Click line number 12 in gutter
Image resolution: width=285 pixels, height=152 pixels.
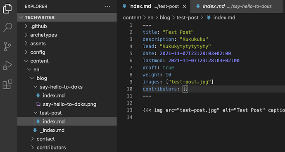(x=130, y=103)
